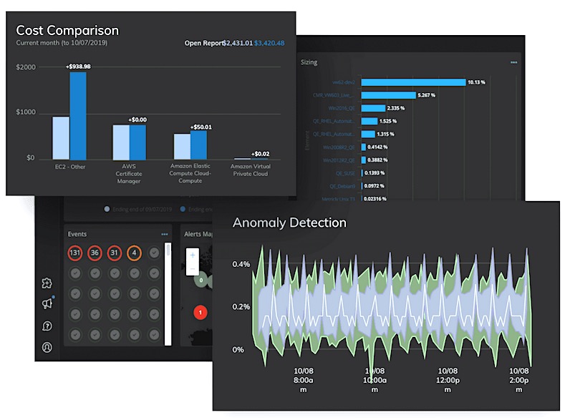The height and width of the screenshot is (420, 570).
Task: Click the red event circle showing 131
Action: pos(74,253)
